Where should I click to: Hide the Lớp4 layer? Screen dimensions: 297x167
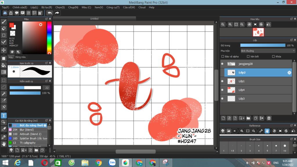[222, 90]
